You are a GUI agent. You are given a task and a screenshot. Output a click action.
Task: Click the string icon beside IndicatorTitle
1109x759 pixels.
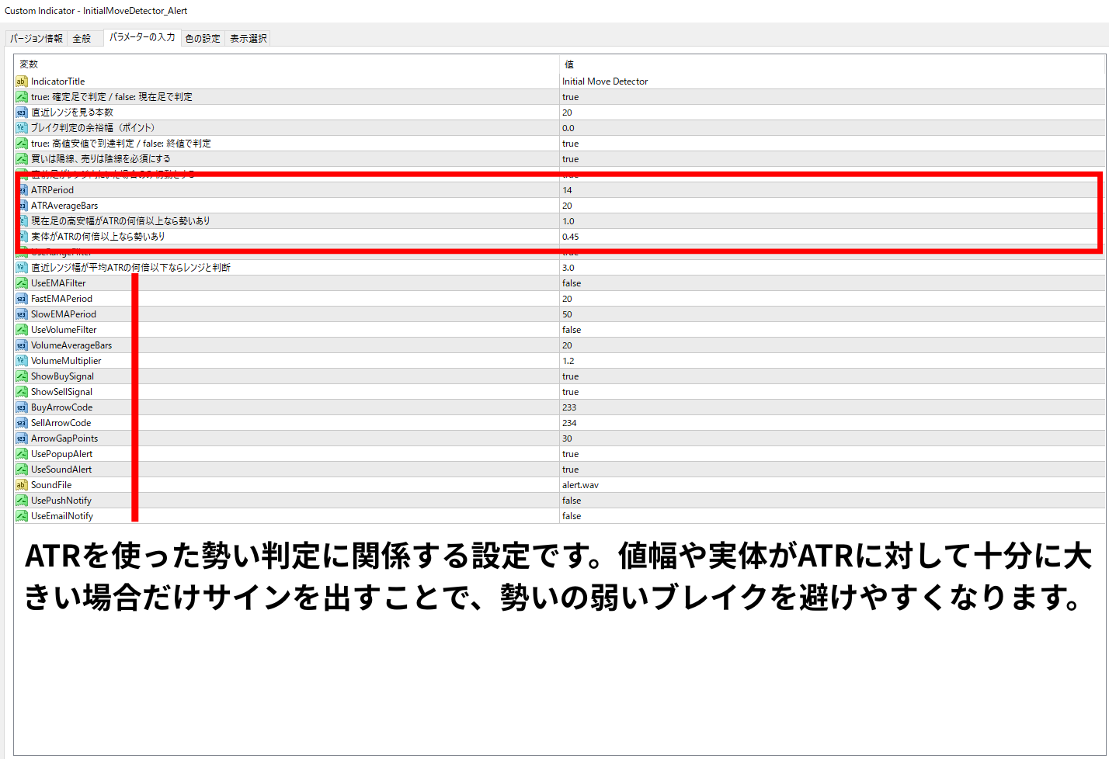pos(22,81)
